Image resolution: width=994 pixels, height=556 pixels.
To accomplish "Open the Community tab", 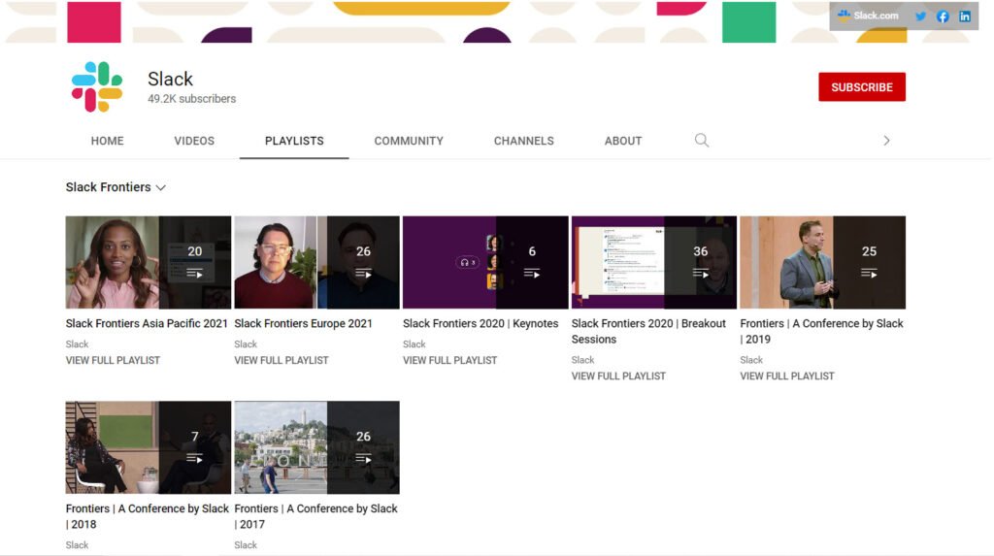I will (409, 141).
